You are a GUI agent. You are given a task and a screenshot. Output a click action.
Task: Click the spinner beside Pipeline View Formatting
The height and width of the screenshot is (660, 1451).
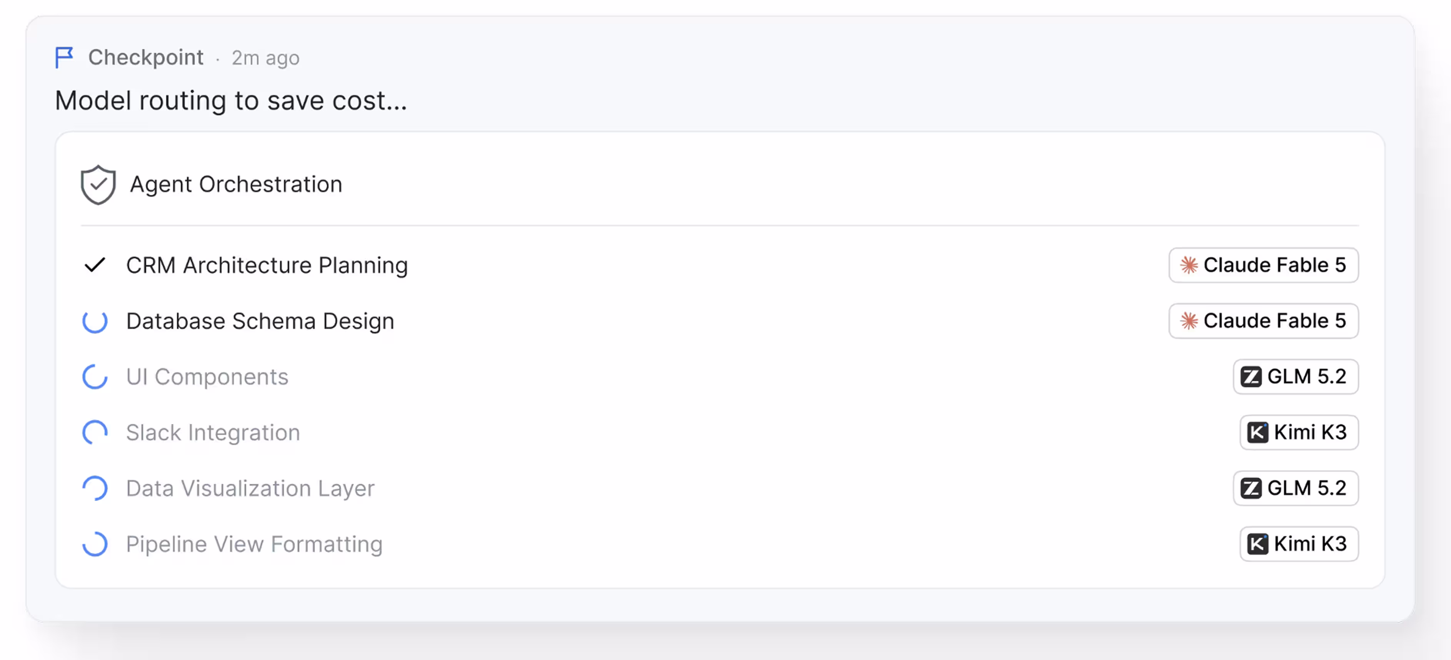(95, 544)
